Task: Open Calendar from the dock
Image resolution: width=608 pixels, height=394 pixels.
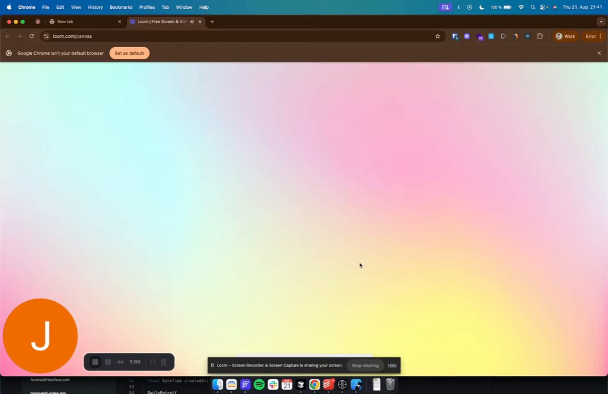Action: tap(287, 384)
